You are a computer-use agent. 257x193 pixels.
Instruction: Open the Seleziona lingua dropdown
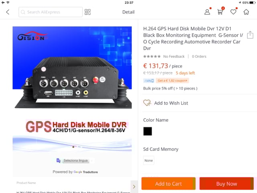(x=75, y=160)
